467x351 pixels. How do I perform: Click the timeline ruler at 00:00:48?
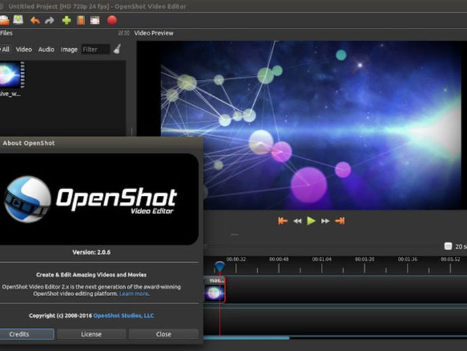coord(279,259)
